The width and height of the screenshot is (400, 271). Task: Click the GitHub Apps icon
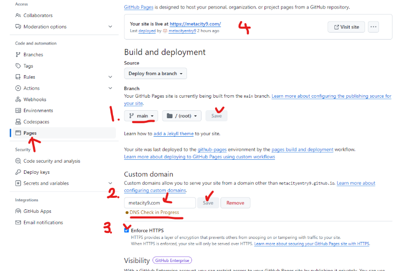18,211
